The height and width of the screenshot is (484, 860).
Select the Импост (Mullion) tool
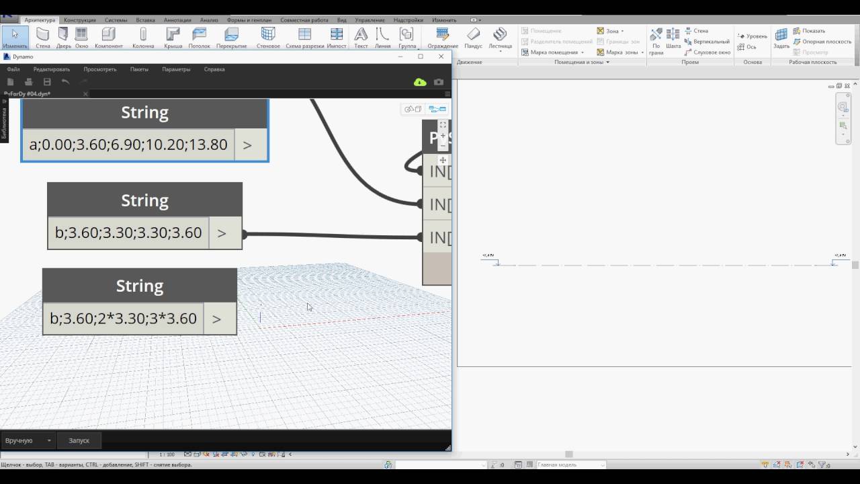(x=337, y=38)
